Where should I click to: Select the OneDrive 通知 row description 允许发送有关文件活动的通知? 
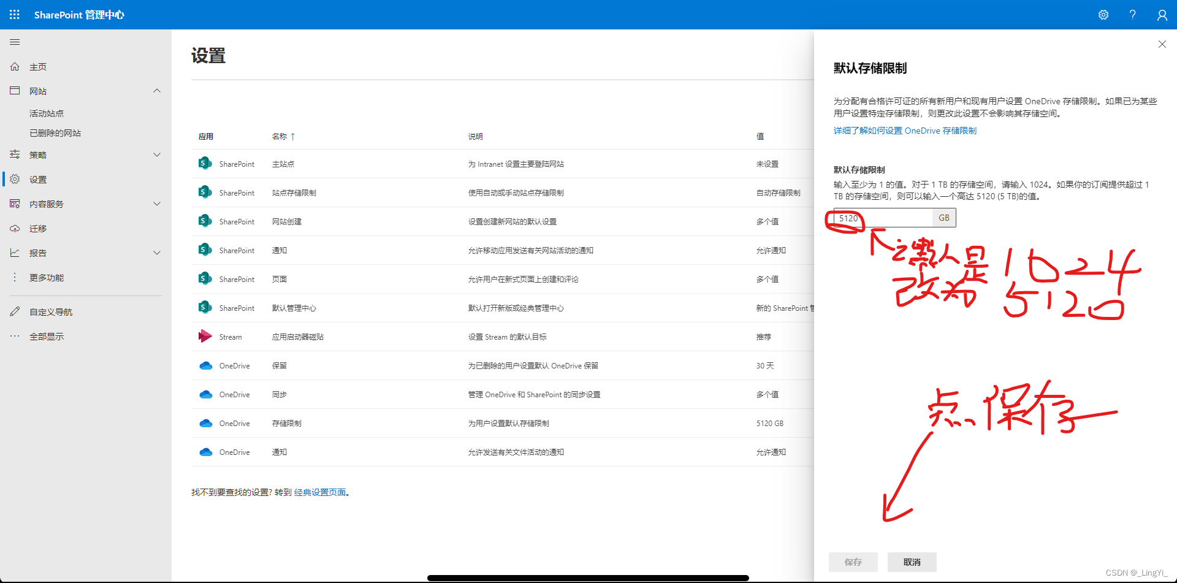[x=516, y=452]
